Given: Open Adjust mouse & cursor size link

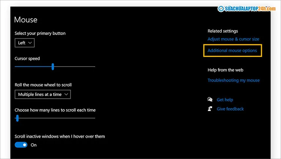Looking at the screenshot, I should coord(233,39).
